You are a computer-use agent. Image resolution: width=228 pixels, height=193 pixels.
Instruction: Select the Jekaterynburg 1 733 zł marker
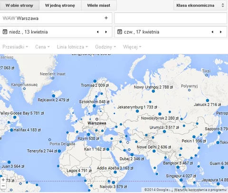coord(137,111)
